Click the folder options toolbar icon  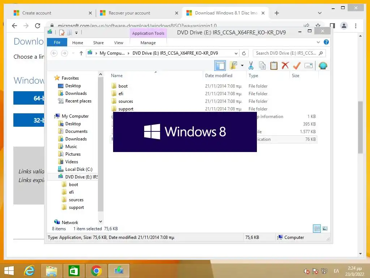coord(233,66)
